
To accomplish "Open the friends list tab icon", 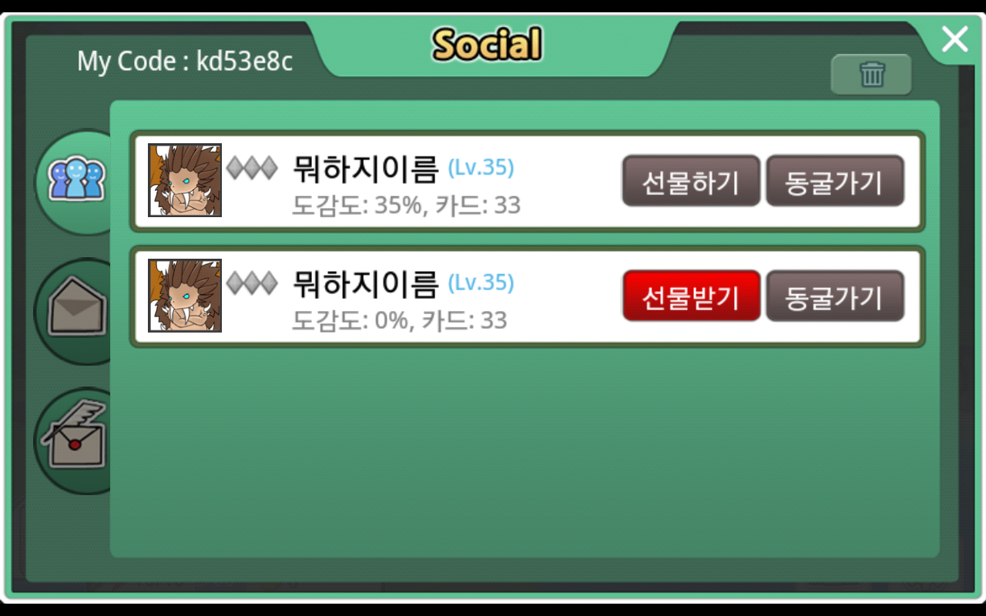I will [x=75, y=179].
